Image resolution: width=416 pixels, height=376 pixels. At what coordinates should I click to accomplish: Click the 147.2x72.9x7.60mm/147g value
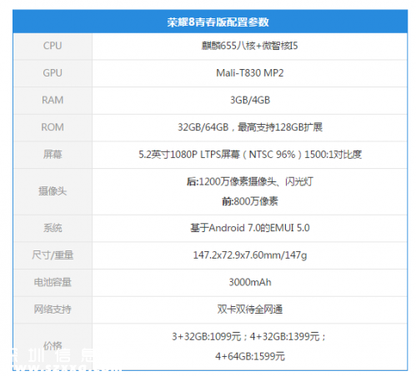pos(250,255)
